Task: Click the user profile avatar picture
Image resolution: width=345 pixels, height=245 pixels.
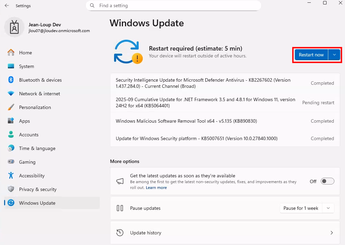Action: click(14, 27)
